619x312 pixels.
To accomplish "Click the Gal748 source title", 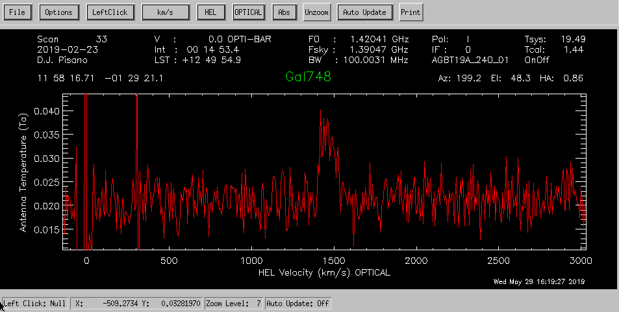I will point(309,77).
